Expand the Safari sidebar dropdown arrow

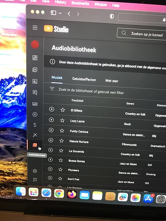60,13
